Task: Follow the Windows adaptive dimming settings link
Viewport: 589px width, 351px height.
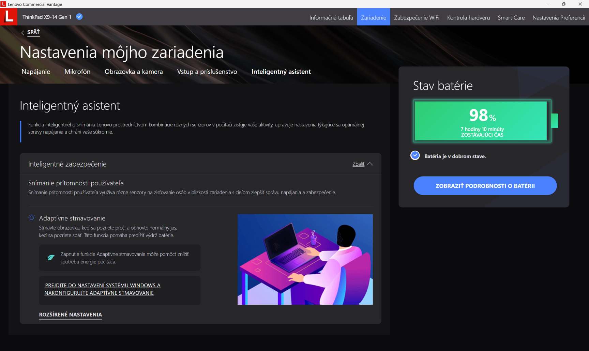Action: point(102,289)
